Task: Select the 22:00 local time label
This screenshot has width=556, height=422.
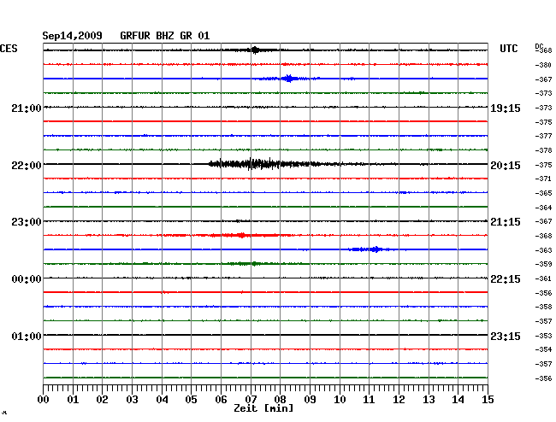Action: [x=27, y=166]
